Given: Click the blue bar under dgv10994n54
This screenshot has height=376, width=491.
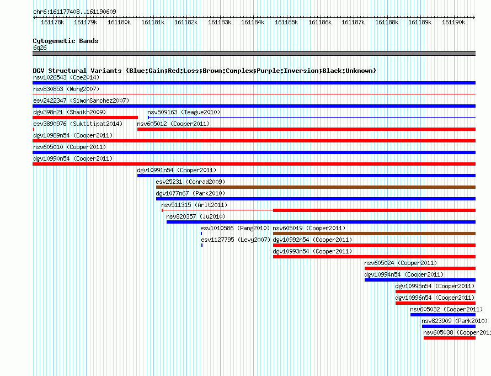Looking at the screenshot, I should 420,280.
